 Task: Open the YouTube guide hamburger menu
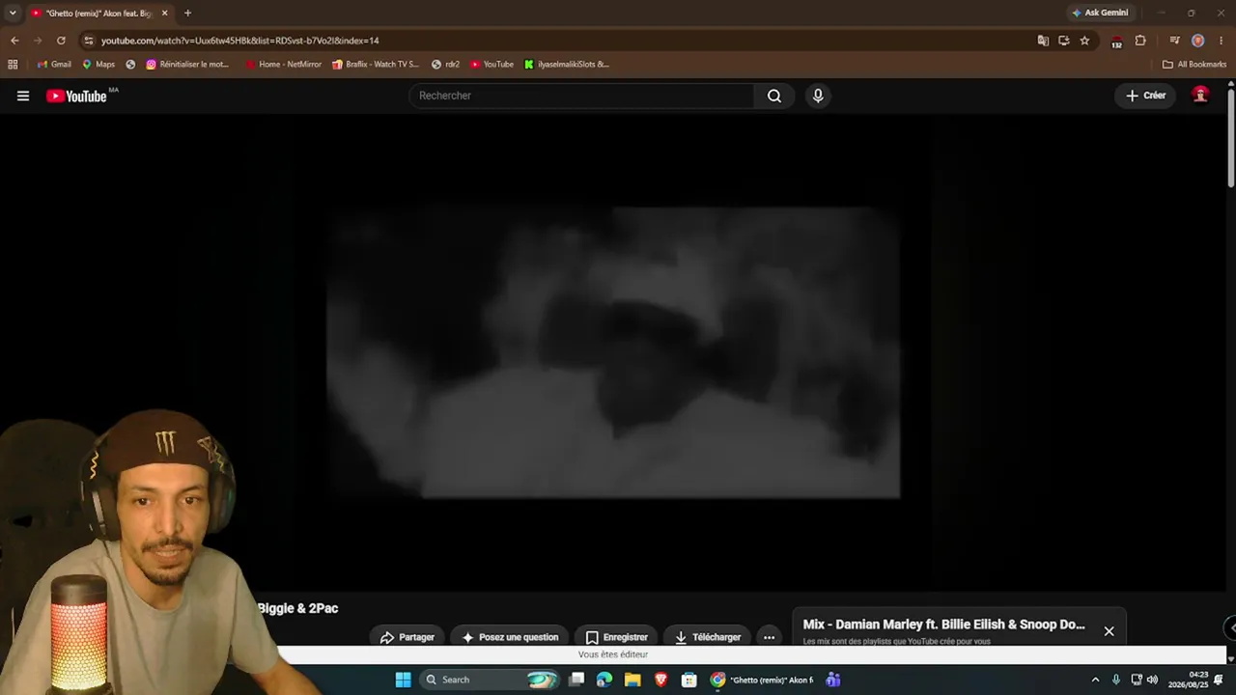tap(23, 96)
